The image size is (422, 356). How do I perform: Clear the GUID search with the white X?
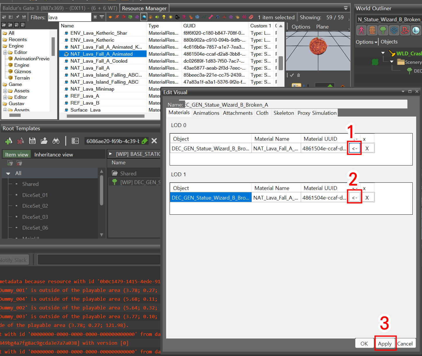tap(154, 141)
